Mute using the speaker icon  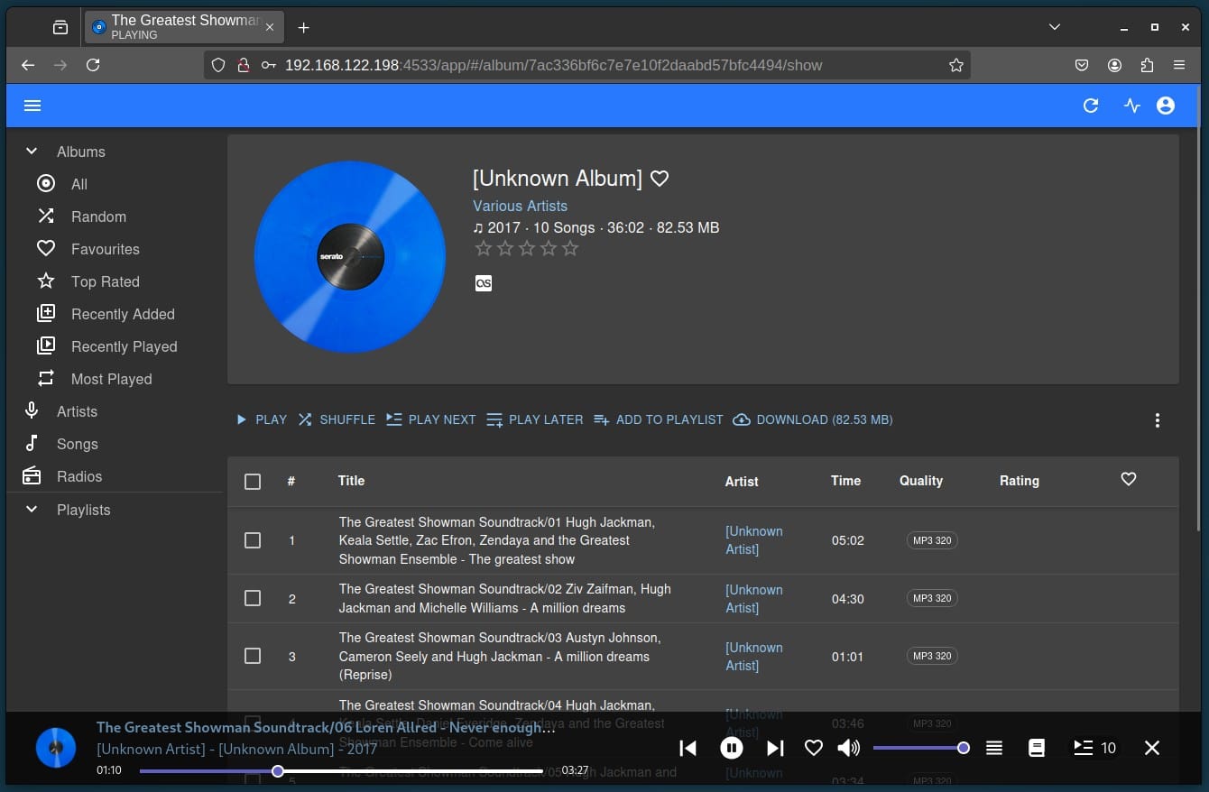848,748
